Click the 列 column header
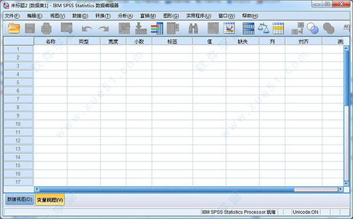 pos(272,42)
